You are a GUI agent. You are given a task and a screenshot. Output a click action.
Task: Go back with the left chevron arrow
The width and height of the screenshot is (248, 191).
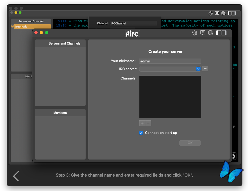[x=16, y=176]
